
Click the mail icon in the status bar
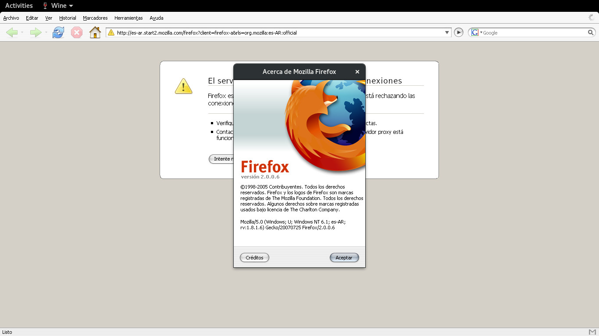[x=592, y=332]
